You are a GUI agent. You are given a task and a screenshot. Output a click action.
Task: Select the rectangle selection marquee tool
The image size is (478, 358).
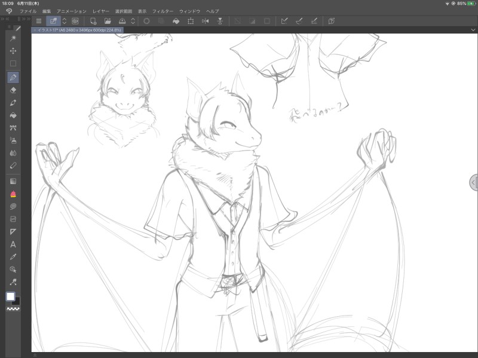(13, 63)
